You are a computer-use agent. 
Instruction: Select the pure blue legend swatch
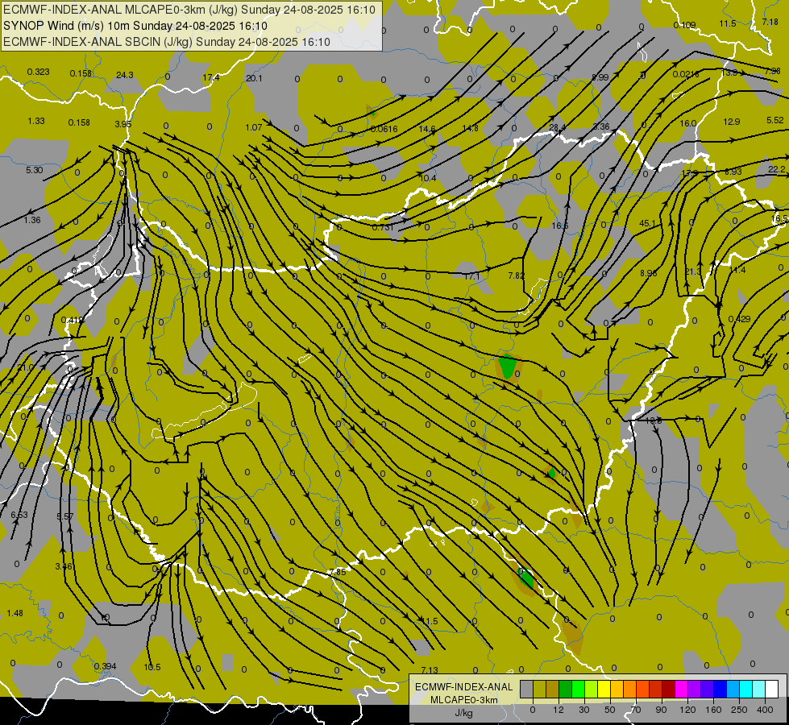(720, 689)
